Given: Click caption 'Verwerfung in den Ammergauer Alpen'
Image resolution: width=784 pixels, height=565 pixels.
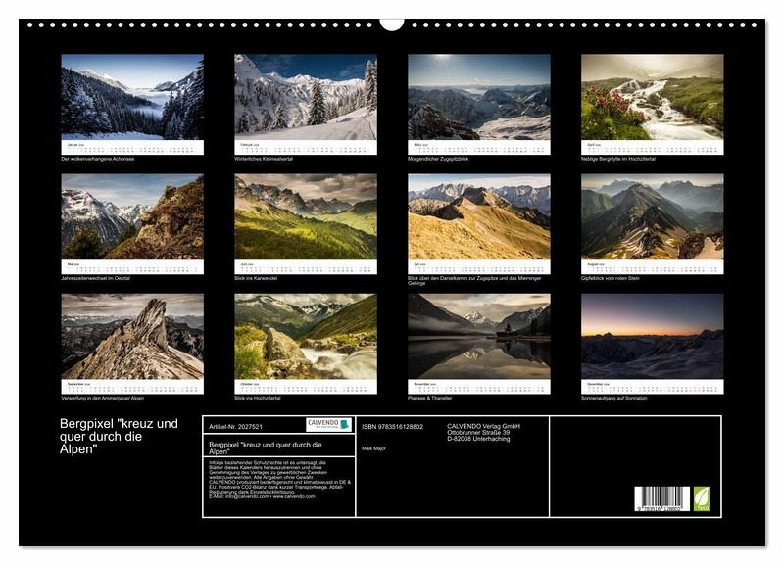Looking at the screenshot, I should coord(103,399).
